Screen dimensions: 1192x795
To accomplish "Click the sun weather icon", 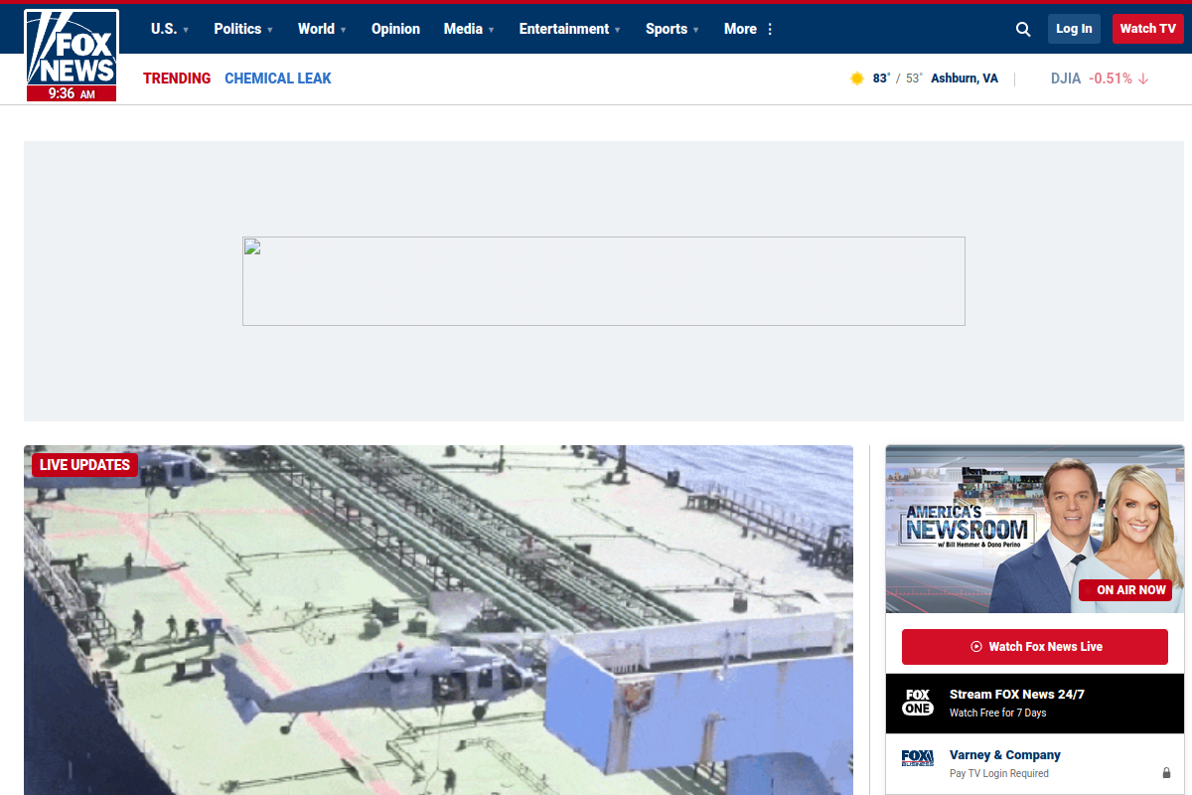I will click(856, 78).
